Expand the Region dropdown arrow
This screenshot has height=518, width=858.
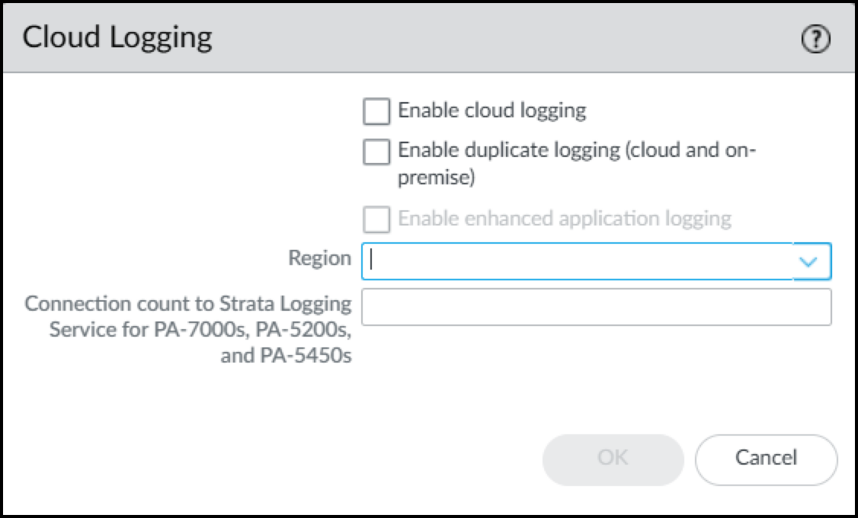pyautogui.click(x=811, y=262)
